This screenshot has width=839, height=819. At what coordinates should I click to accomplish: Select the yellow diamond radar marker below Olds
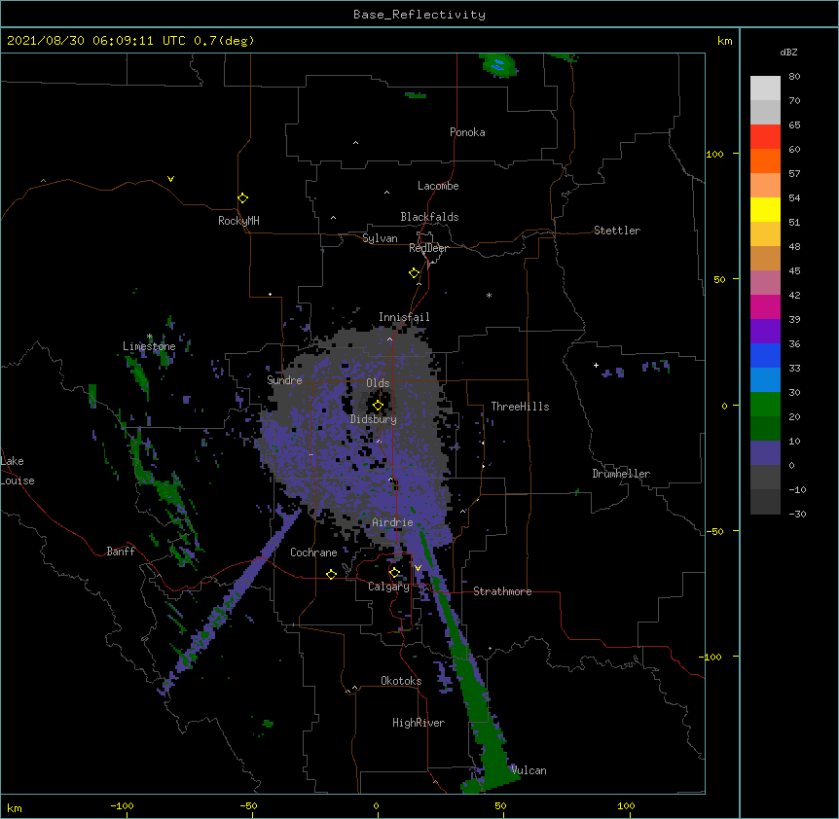(378, 406)
